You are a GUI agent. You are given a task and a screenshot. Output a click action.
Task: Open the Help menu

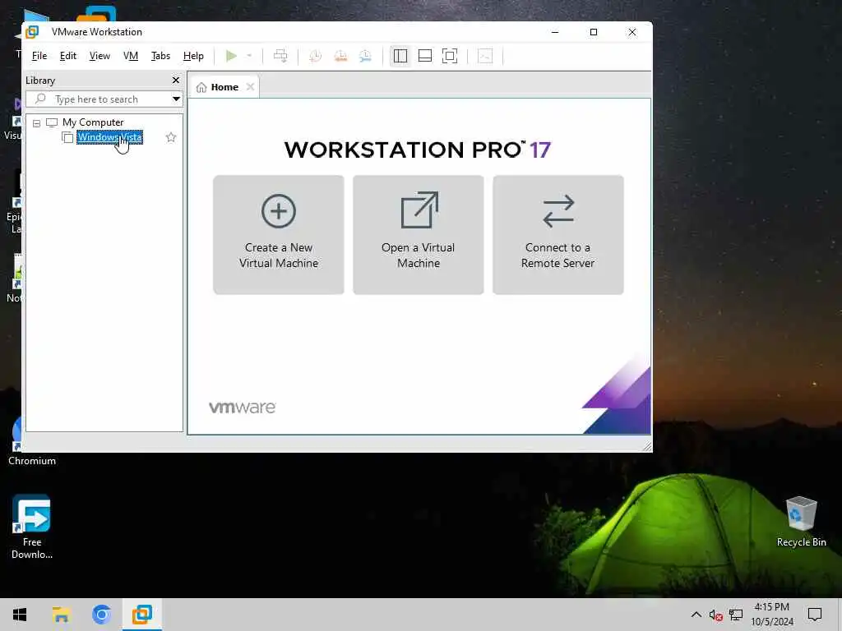coord(193,56)
